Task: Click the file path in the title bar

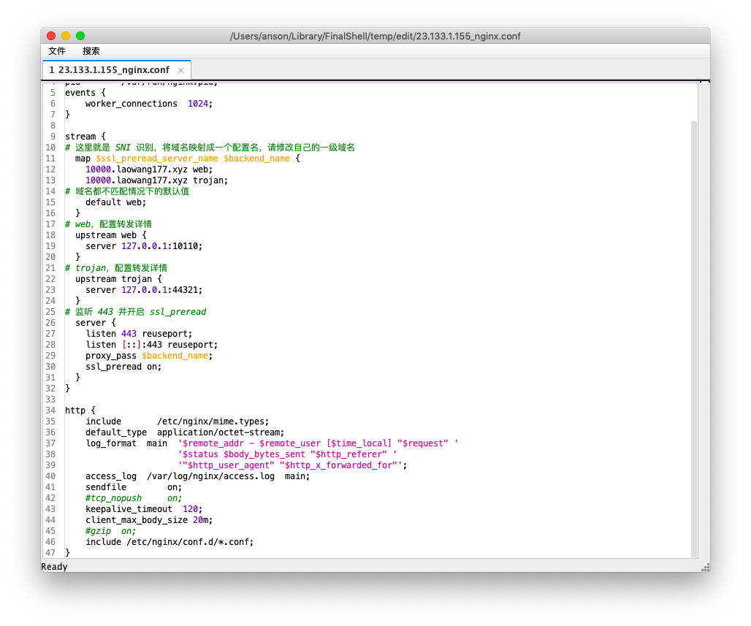Action: click(375, 35)
